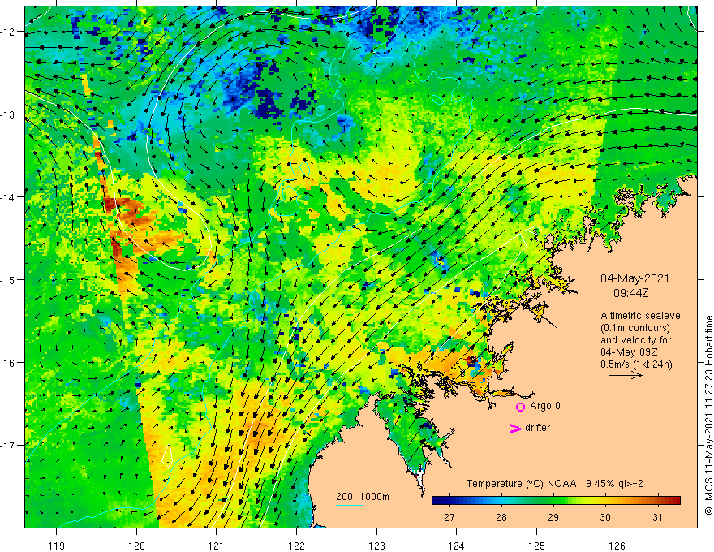Click the cyan 200 1000m contour legend line
Viewport: 714px width, 552px height.
349,505
